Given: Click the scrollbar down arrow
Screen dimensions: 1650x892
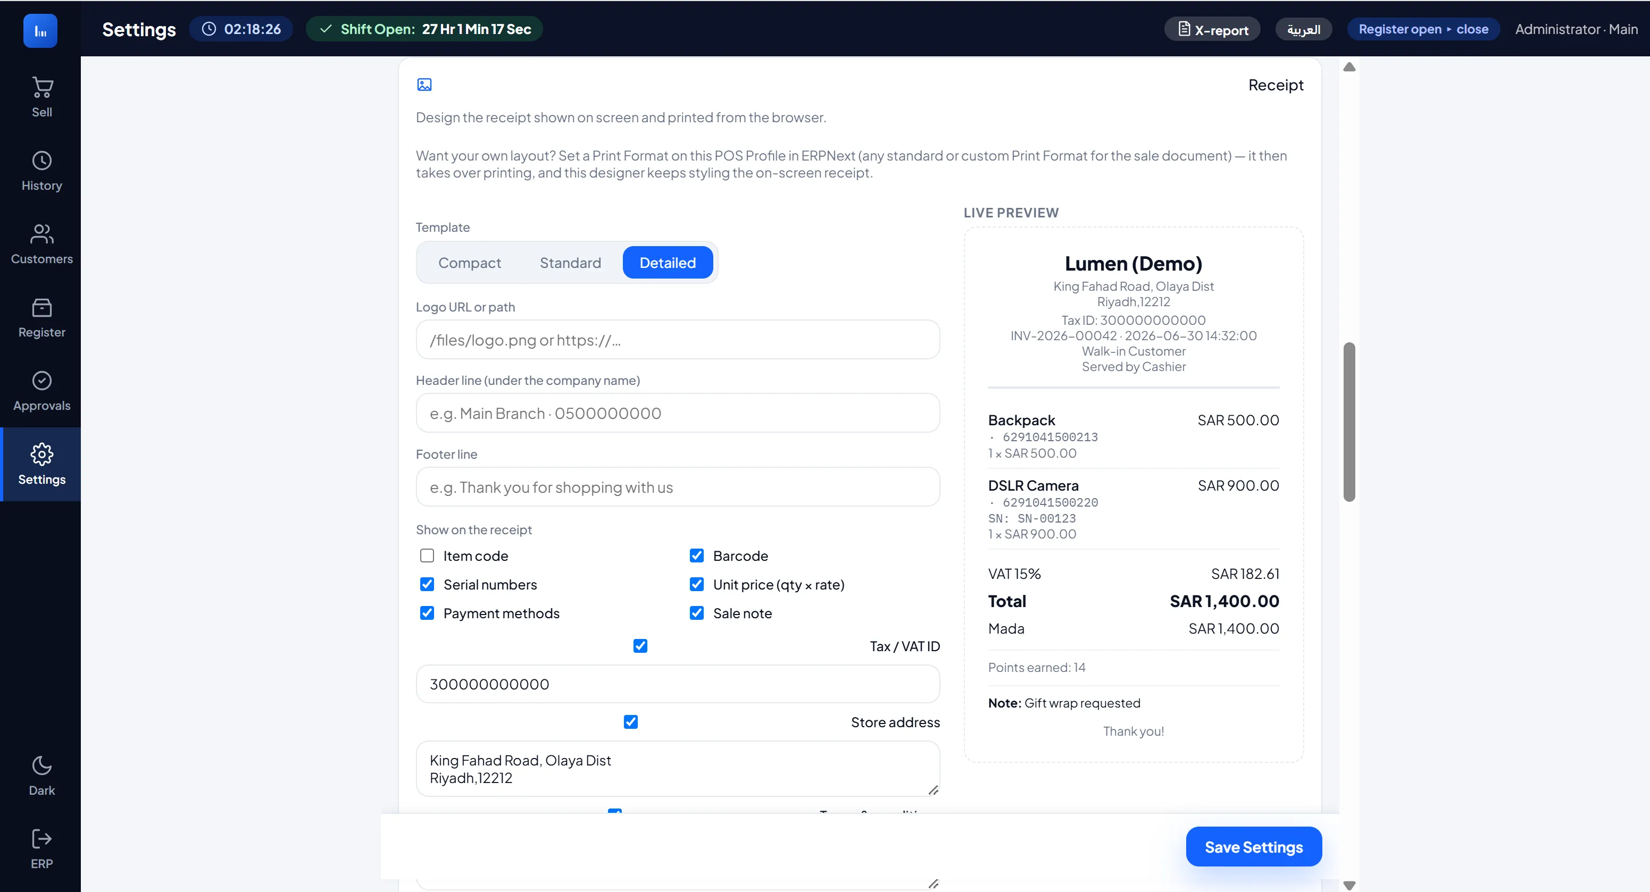Looking at the screenshot, I should tap(1349, 886).
